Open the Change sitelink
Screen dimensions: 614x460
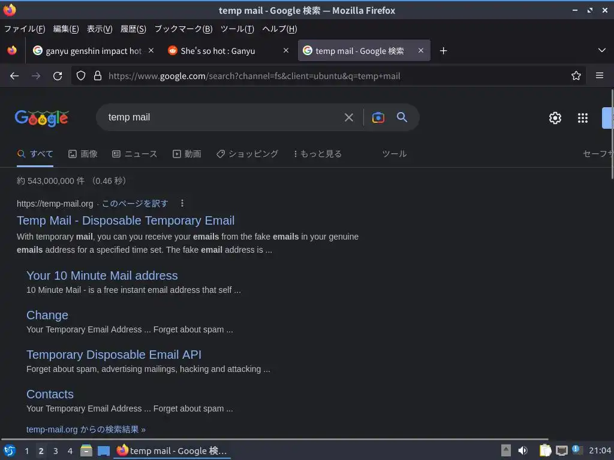pyautogui.click(x=47, y=315)
